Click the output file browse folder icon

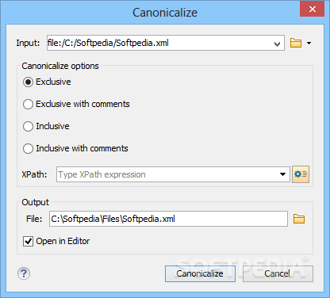point(299,219)
